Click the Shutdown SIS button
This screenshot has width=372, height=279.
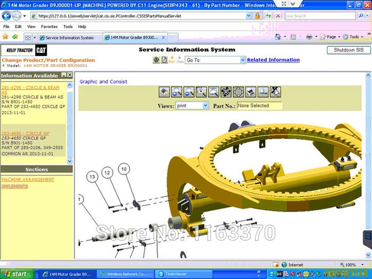[x=349, y=50]
